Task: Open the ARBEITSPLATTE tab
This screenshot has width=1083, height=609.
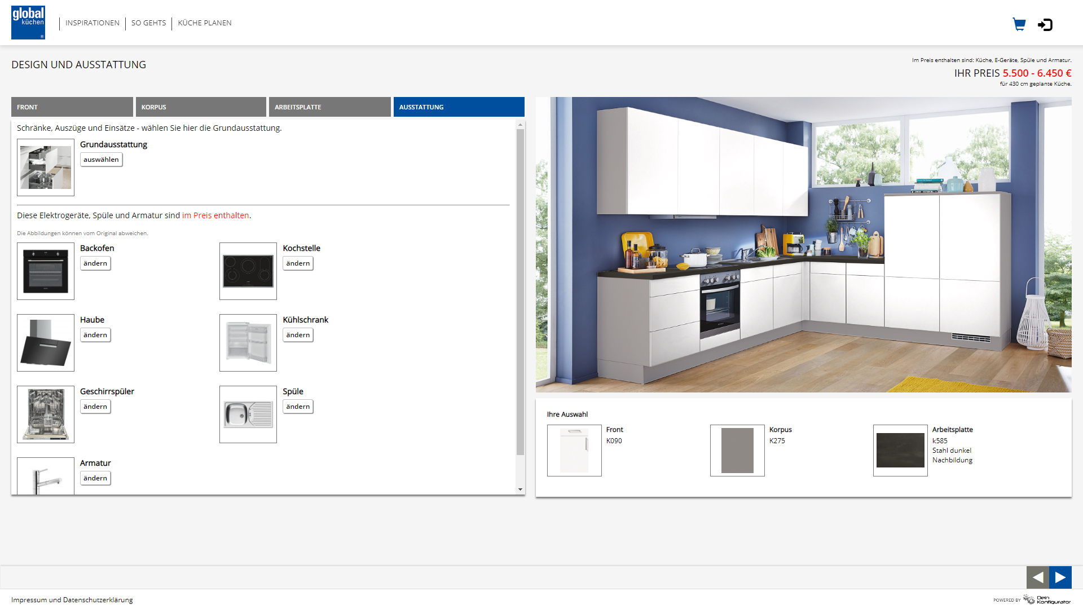Action: point(329,107)
